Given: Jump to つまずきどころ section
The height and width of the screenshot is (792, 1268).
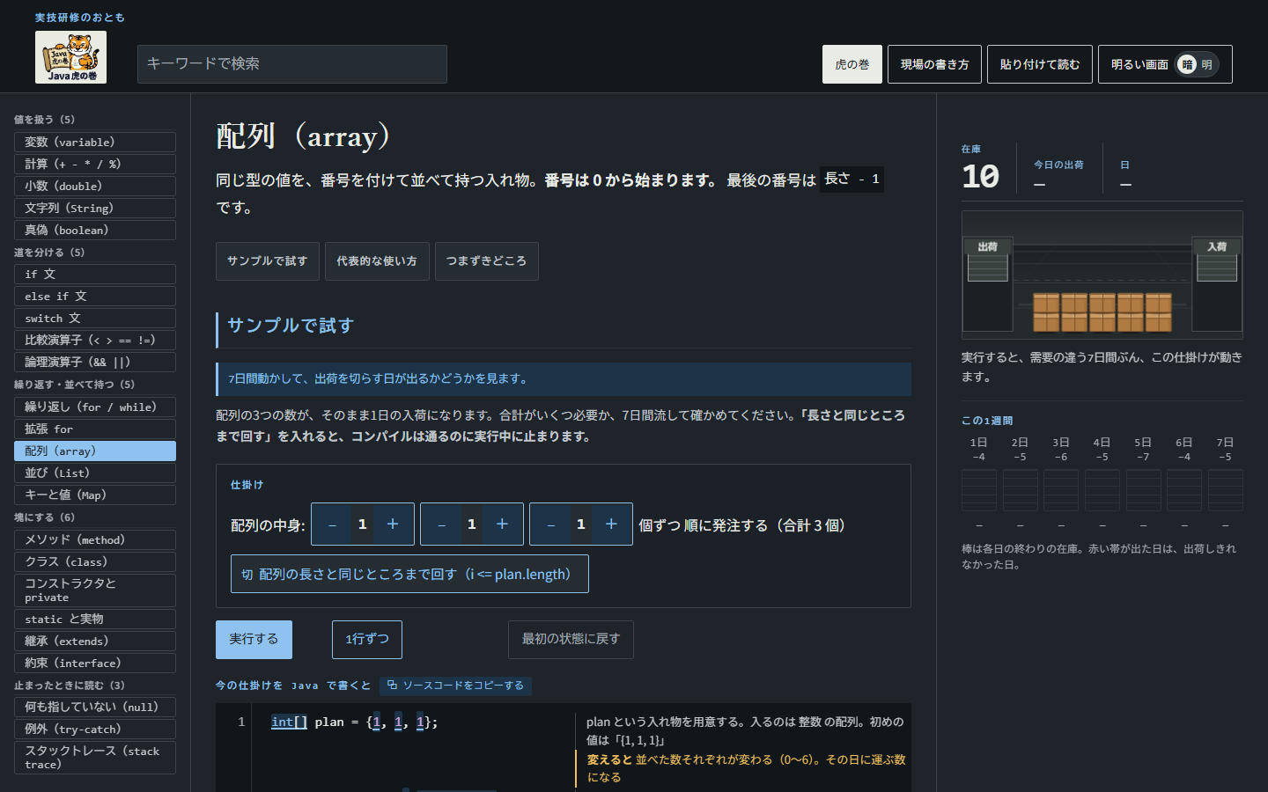Looking at the screenshot, I should (x=486, y=261).
